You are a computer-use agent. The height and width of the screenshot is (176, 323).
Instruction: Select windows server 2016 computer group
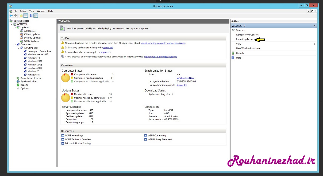tap(38, 55)
